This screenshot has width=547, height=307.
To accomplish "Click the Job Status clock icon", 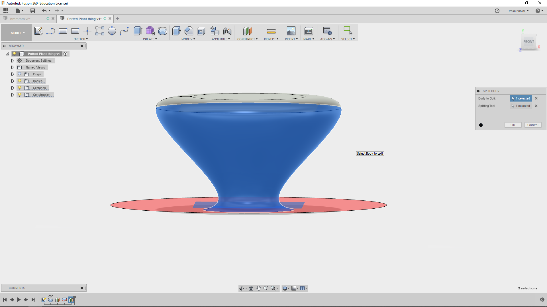I will (497, 11).
